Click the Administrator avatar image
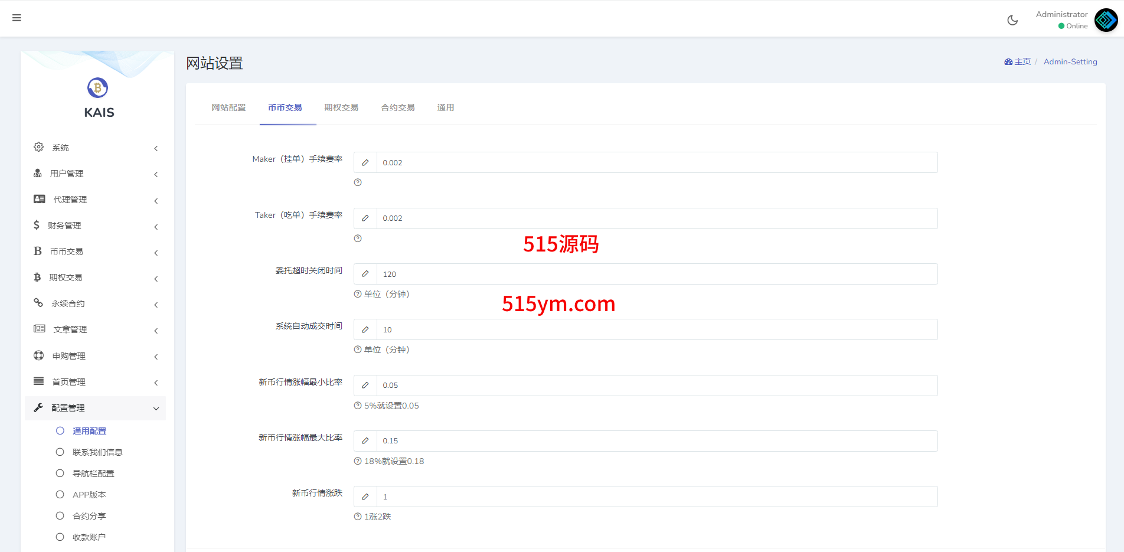This screenshot has width=1124, height=552. pyautogui.click(x=1106, y=20)
